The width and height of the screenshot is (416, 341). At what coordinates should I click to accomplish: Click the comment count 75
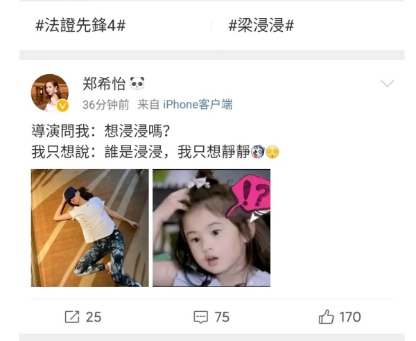tap(222, 317)
